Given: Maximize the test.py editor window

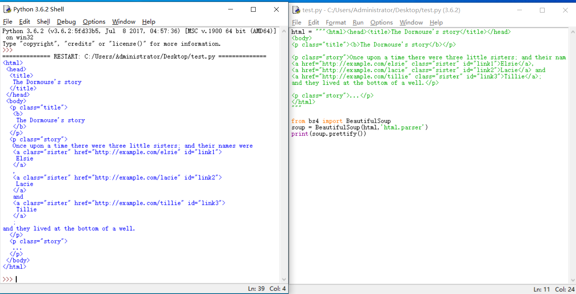Looking at the screenshot, I should point(542,10).
